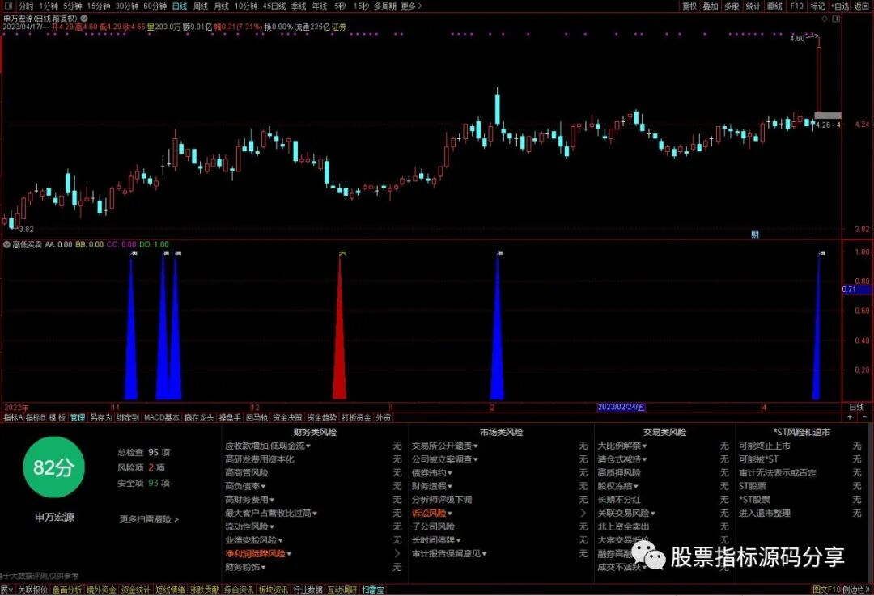The height and width of the screenshot is (596, 874).
Task: Switch to the 60分钟 period
Action: (x=155, y=6)
